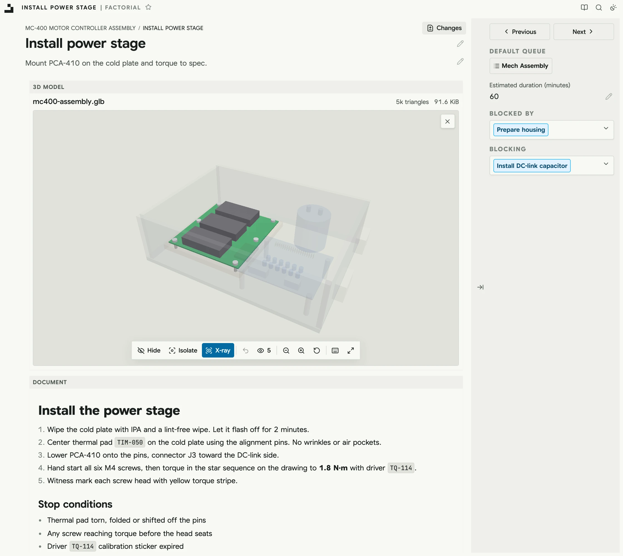Click the Factorial logo icon
The height and width of the screenshot is (556, 623).
tap(9, 8)
